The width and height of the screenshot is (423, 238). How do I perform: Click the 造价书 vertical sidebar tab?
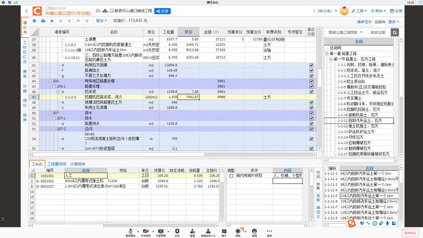point(25,27)
